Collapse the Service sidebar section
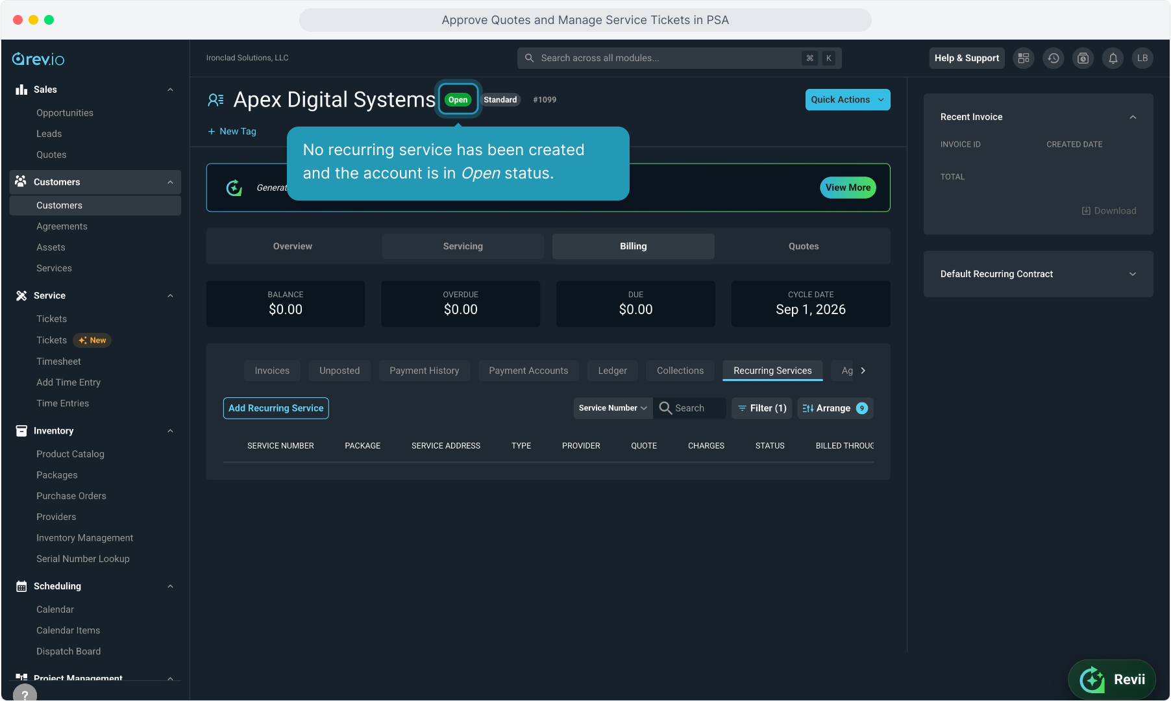Image resolution: width=1171 pixels, height=701 pixels. [x=170, y=295]
